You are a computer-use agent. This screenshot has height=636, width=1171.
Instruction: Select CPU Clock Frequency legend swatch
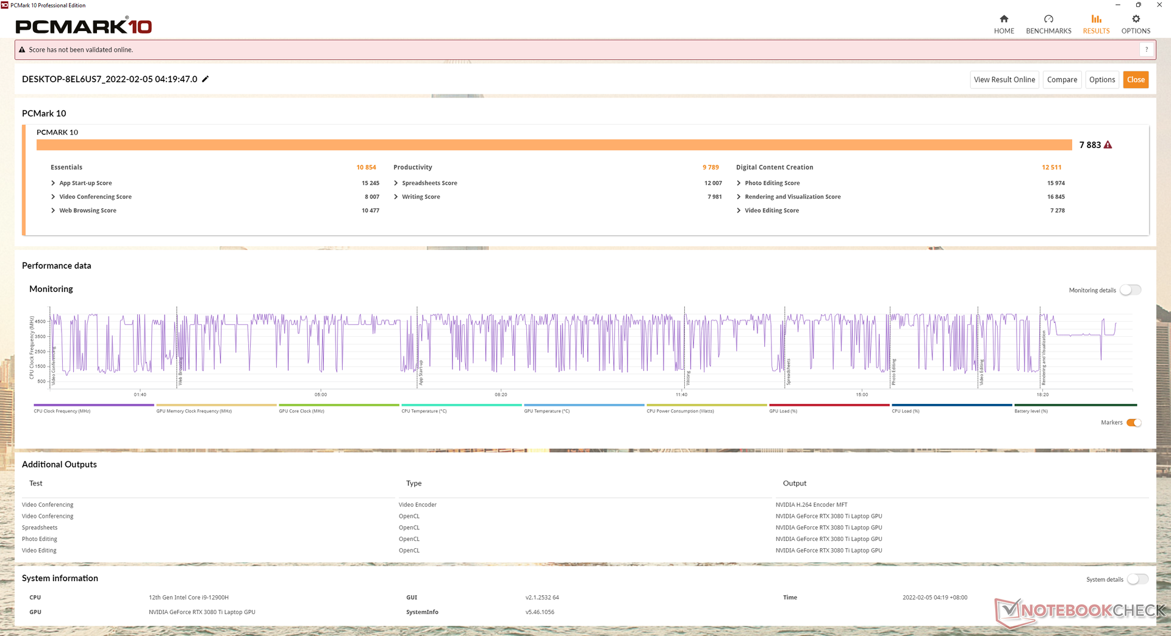[94, 405]
